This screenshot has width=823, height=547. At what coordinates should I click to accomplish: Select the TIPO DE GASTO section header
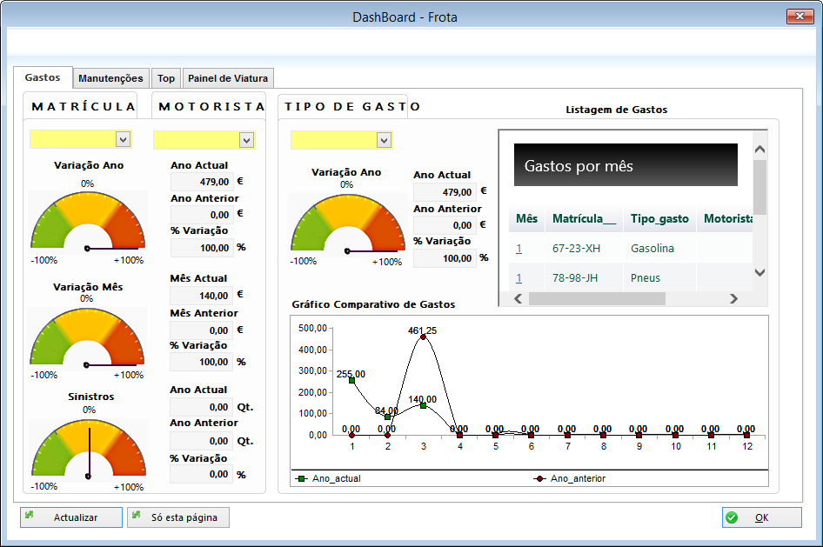(351, 106)
